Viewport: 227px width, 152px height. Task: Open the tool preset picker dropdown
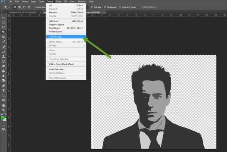coord(8,7)
